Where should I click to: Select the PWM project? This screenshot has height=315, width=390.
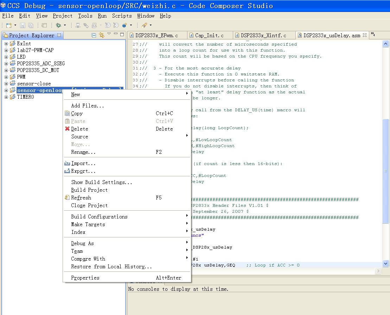(x=21, y=77)
